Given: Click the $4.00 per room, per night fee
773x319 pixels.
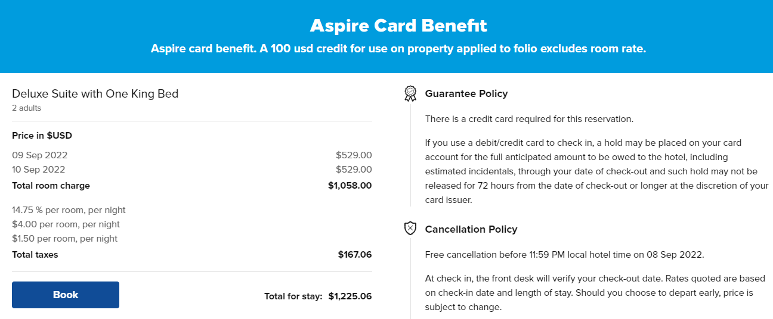Looking at the screenshot, I should tap(66, 224).
